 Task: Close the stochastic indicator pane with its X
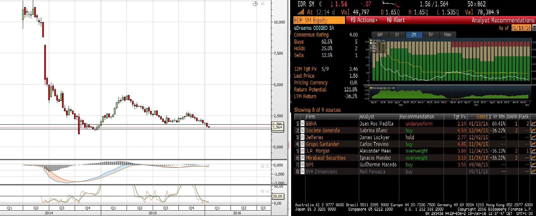click(267, 191)
